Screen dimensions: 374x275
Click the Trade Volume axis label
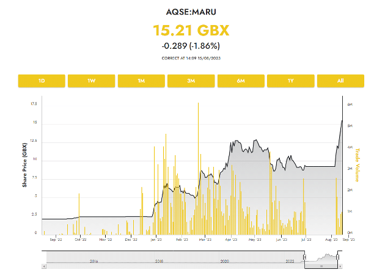(357, 166)
